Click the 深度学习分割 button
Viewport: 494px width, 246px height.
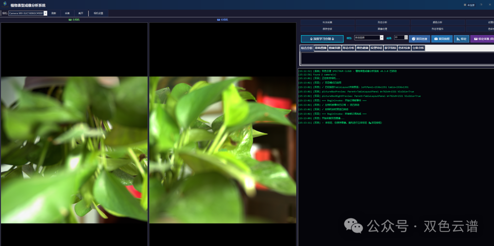pyautogui.click(x=322, y=39)
